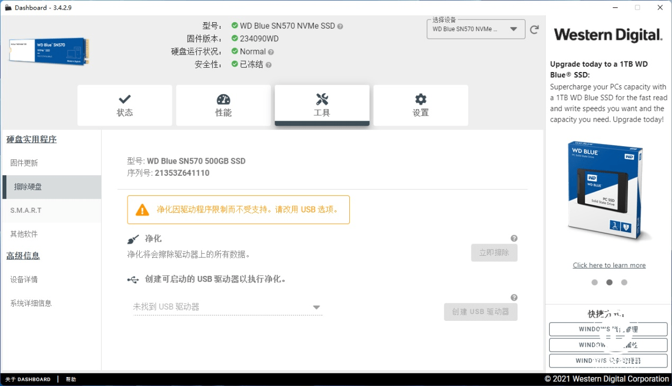Click the first carousel navigation dot
Screen dimensions: 672x386
(594, 282)
